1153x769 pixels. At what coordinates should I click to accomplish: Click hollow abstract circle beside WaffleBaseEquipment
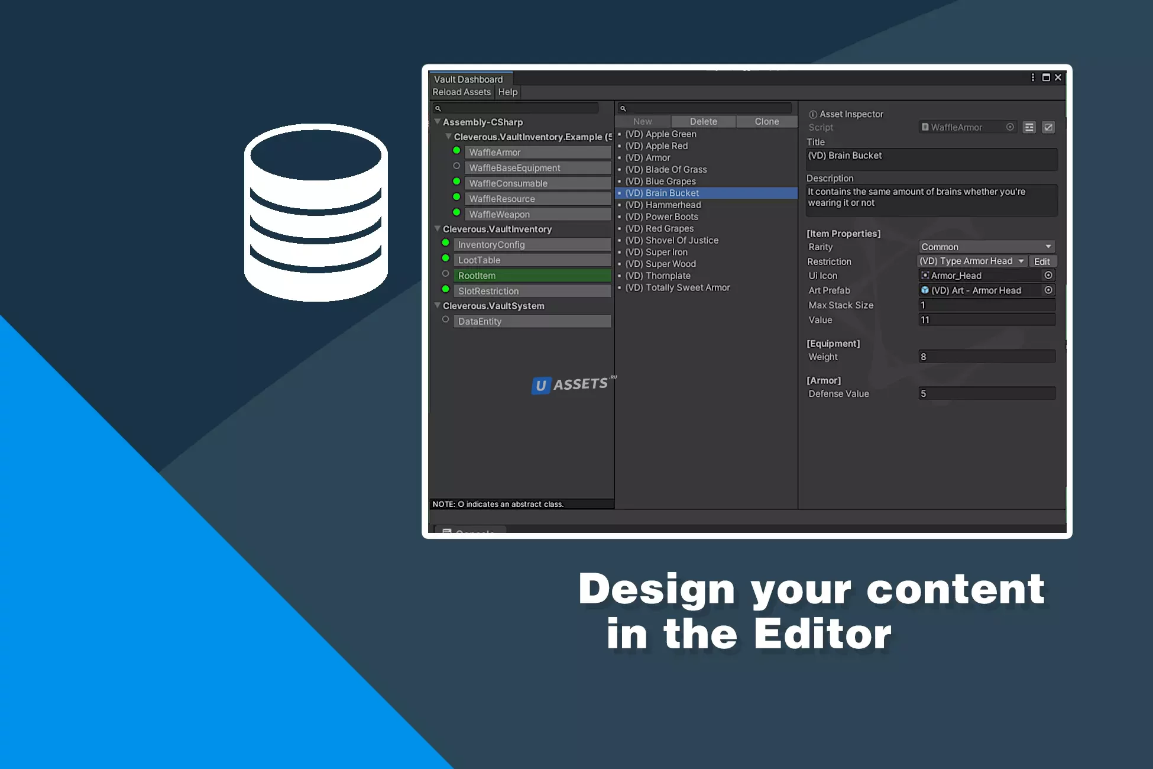(456, 166)
